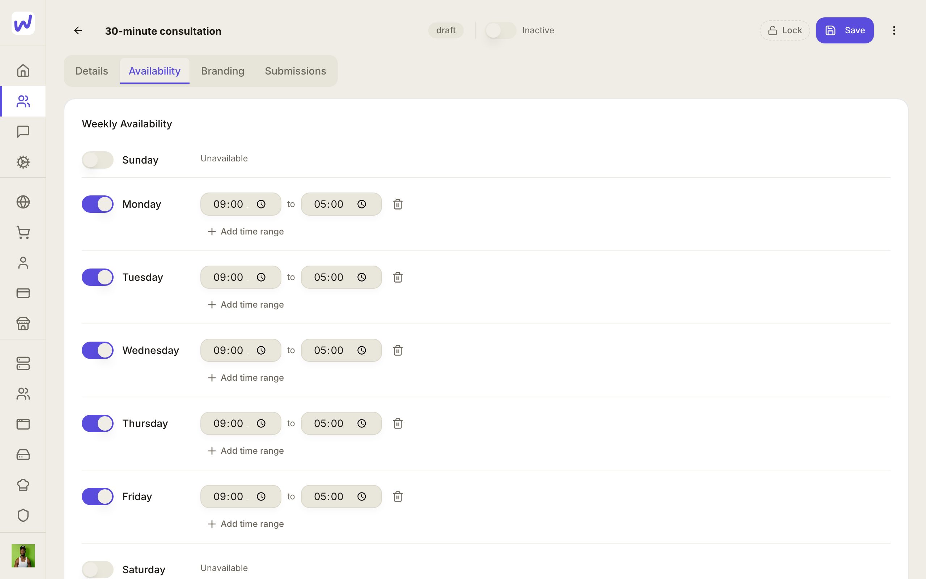Open Monday end time clock picker
Viewport: 926px width, 579px height.
pos(362,204)
